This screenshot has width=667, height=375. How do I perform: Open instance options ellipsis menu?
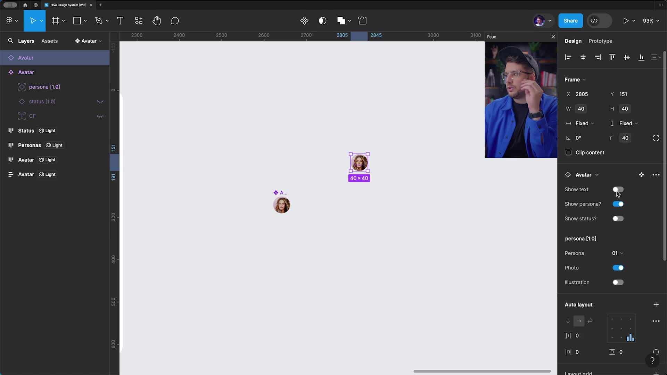coord(656,175)
